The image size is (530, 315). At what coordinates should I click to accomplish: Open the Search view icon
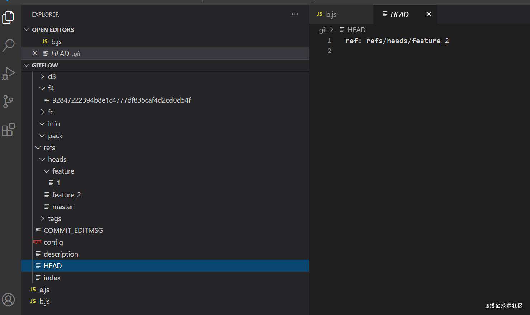pyautogui.click(x=8, y=45)
